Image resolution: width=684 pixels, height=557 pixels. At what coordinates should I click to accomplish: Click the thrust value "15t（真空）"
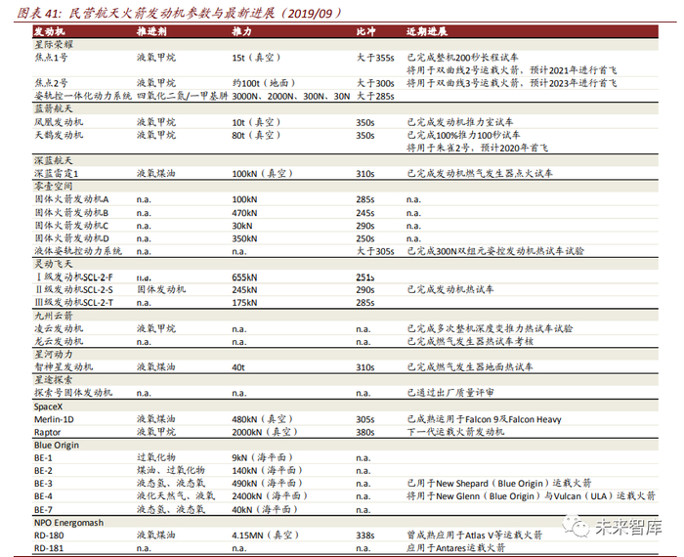(x=256, y=58)
